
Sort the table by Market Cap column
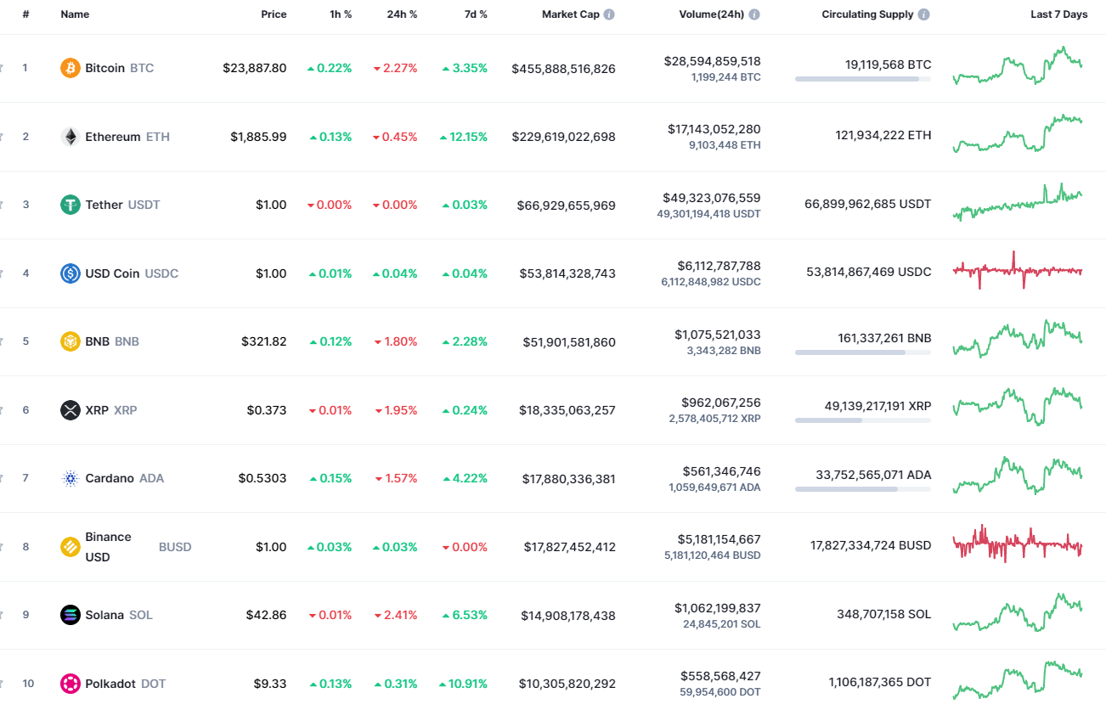click(569, 14)
